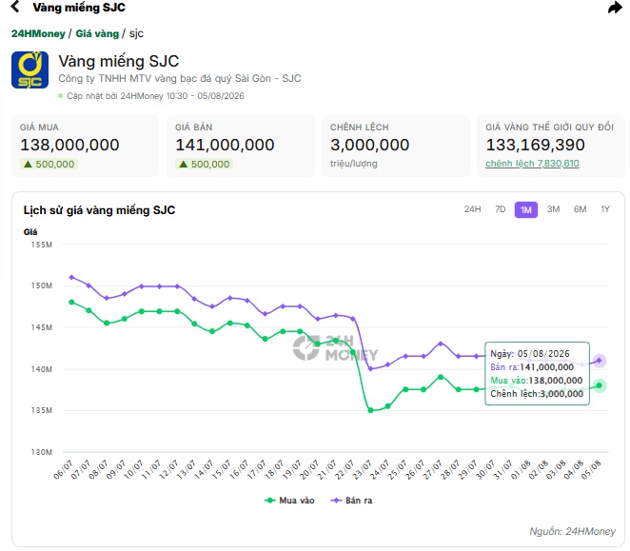Click the Mua vào data point at 06/07
The width and height of the screenshot is (630, 551).
click(x=72, y=303)
